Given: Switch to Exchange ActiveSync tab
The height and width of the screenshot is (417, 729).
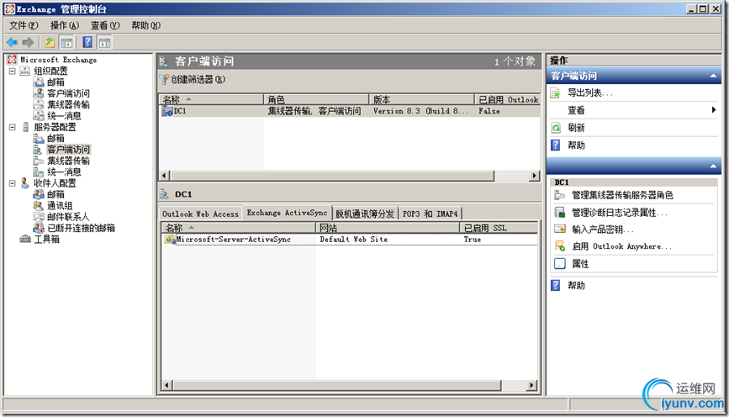Looking at the screenshot, I should tap(287, 213).
